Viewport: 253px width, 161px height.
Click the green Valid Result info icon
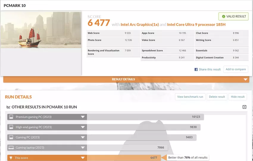[x=224, y=16]
